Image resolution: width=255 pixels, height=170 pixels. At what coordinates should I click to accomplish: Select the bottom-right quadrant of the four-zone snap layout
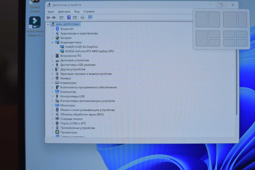pyautogui.click(x=242, y=43)
